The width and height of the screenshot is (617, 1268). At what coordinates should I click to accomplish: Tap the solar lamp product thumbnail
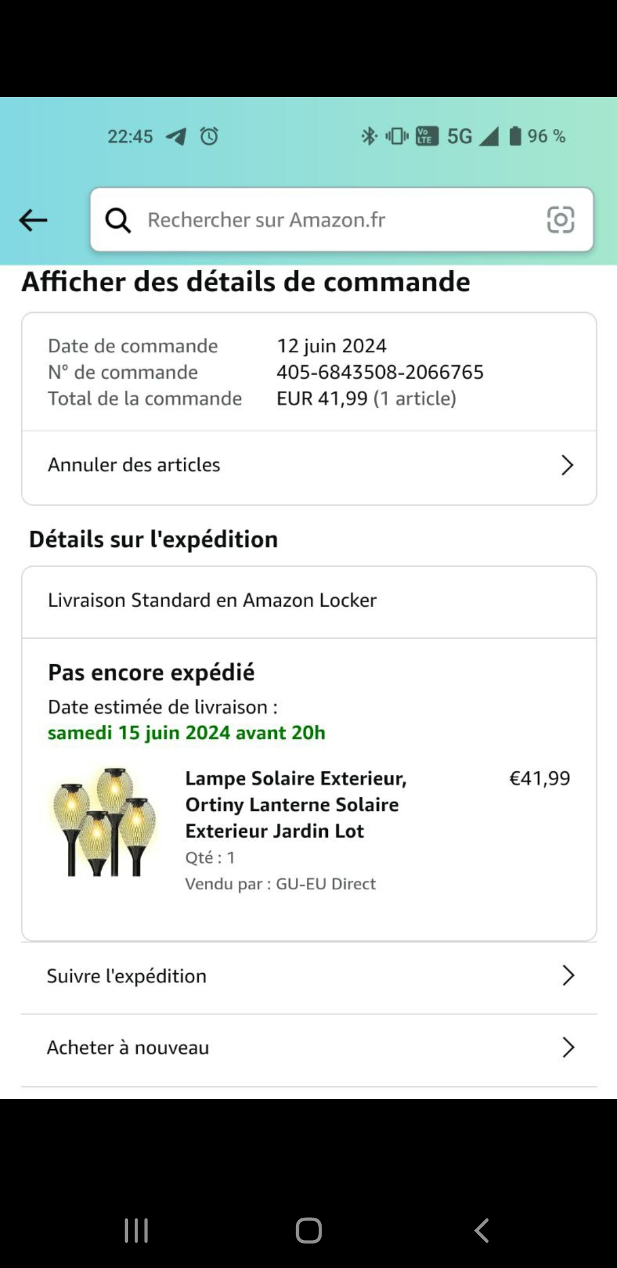click(104, 822)
